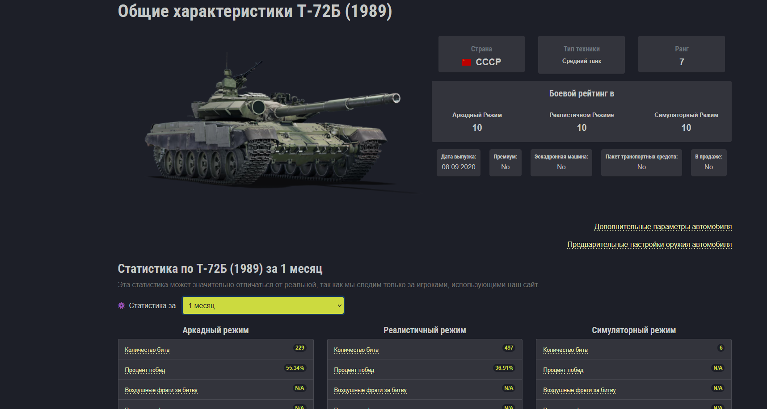Click the Процент побед label under Реалистичный режим
This screenshot has width=767, height=409.
[x=354, y=370]
